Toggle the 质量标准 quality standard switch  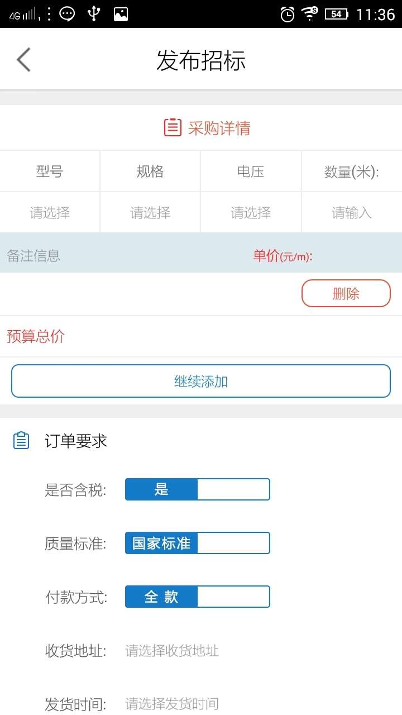point(197,543)
